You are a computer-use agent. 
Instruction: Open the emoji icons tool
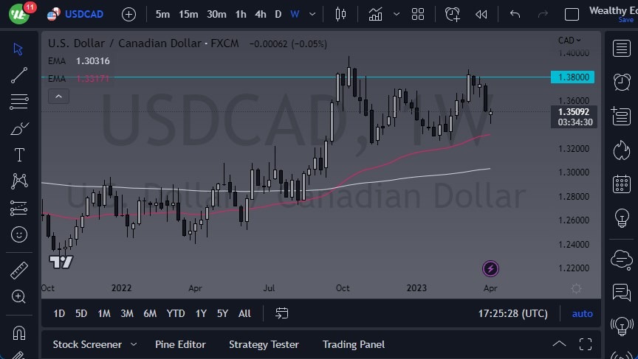[x=19, y=234]
